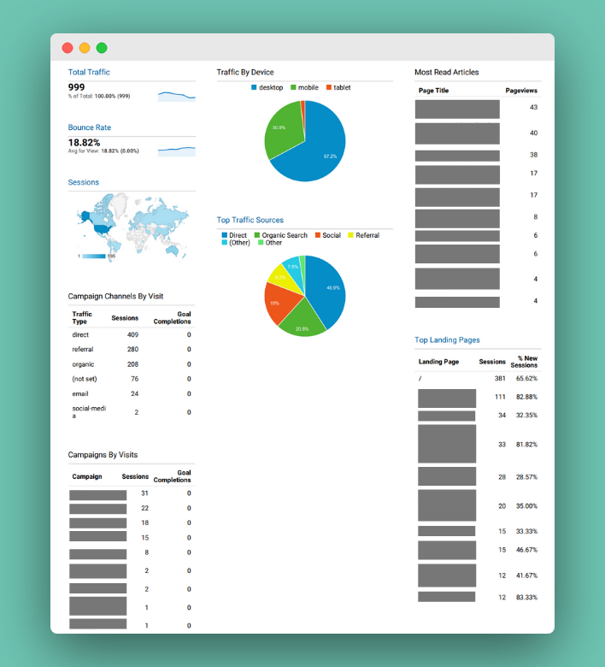Click the yellow Referral legend swatch
The height and width of the screenshot is (667, 605).
[x=350, y=235]
